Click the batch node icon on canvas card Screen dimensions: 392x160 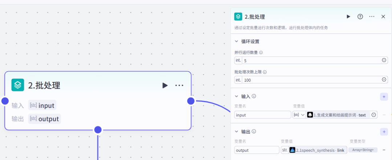click(18, 85)
